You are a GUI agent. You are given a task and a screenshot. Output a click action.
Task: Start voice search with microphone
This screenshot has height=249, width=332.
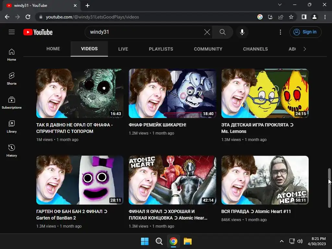242,32
